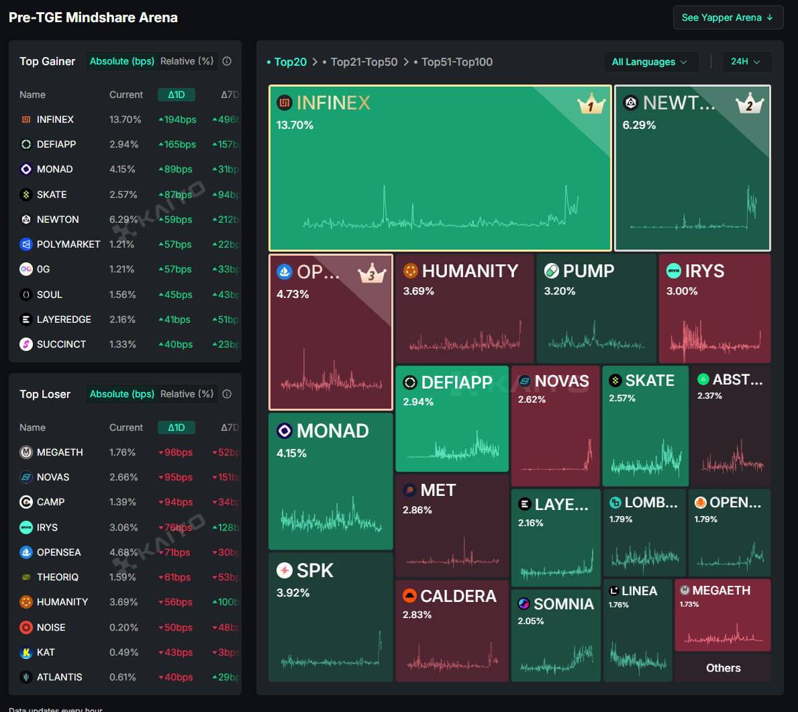This screenshot has width=798, height=712.
Task: Click the INFINEX logo in Top Gainer list
Action: tap(26, 119)
